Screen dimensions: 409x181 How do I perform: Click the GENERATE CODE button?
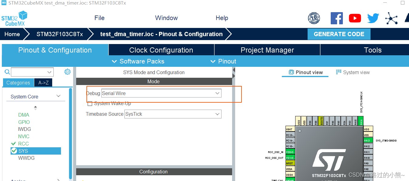point(339,34)
